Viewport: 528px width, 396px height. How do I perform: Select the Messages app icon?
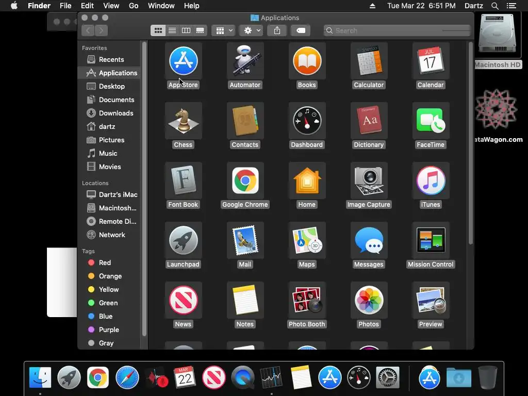pyautogui.click(x=369, y=240)
